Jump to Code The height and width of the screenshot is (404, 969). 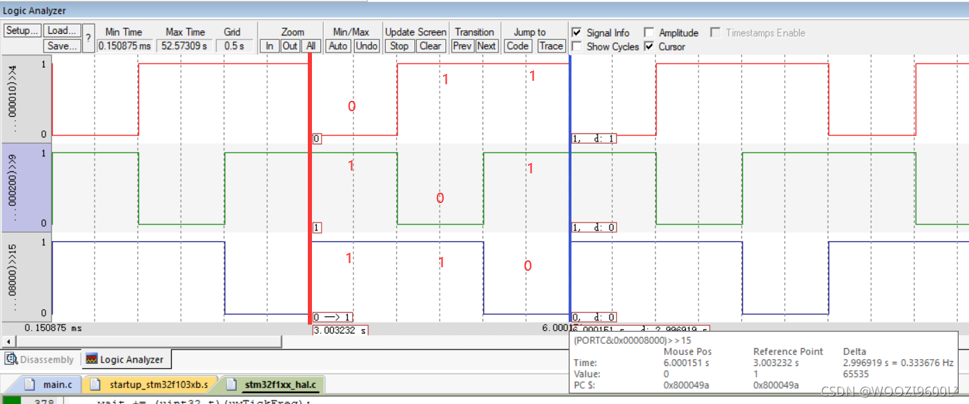click(517, 46)
